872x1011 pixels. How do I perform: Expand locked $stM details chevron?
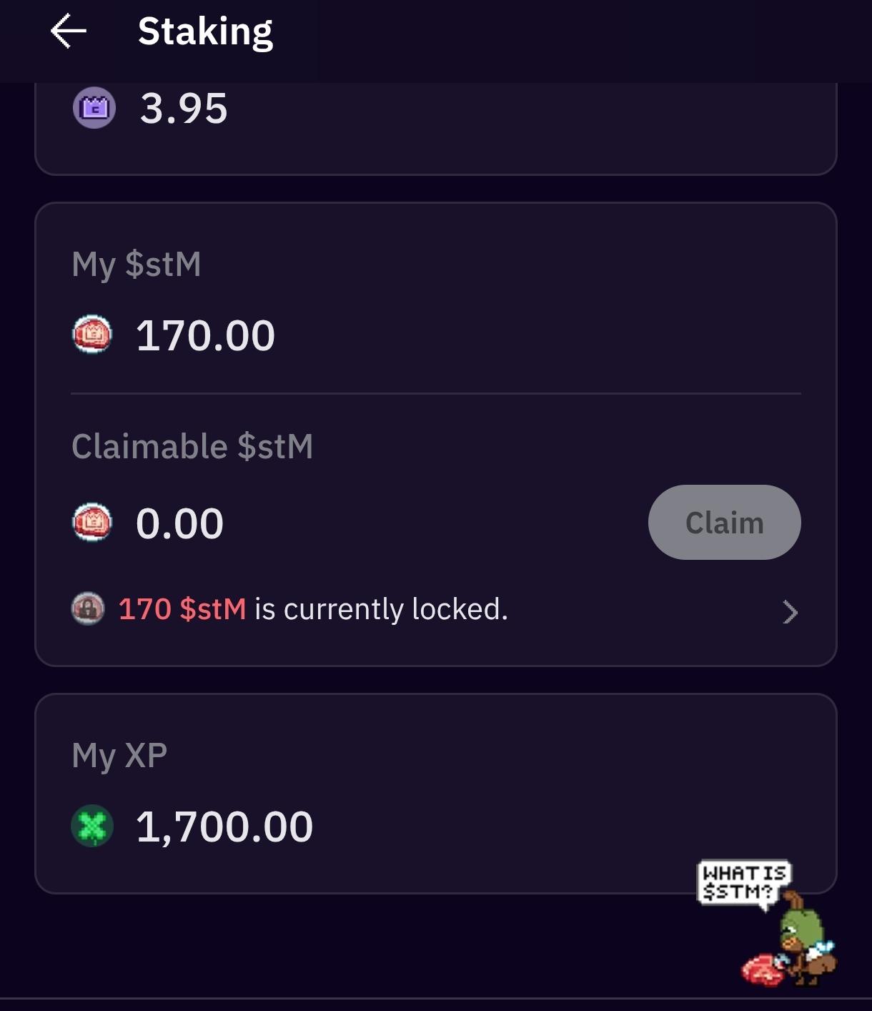click(790, 612)
